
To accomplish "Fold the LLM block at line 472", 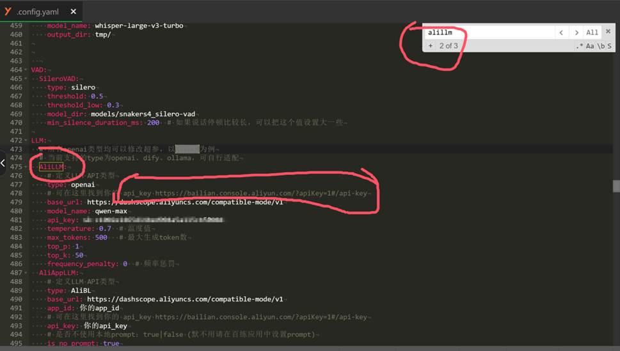I will tap(26, 140).
